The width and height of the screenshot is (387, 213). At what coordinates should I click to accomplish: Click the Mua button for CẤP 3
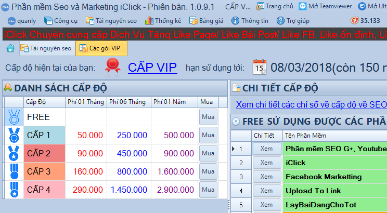pos(208,171)
